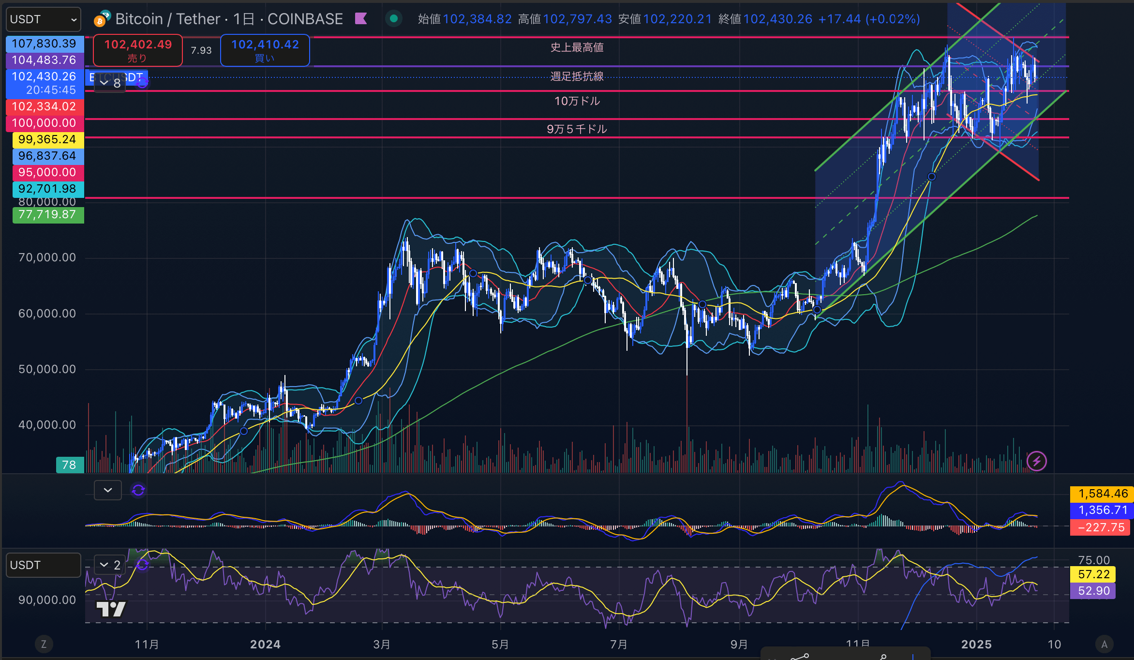Image resolution: width=1134 pixels, height=660 pixels.
Task: Collapse the MACD pane legend chevron
Action: coord(108,490)
